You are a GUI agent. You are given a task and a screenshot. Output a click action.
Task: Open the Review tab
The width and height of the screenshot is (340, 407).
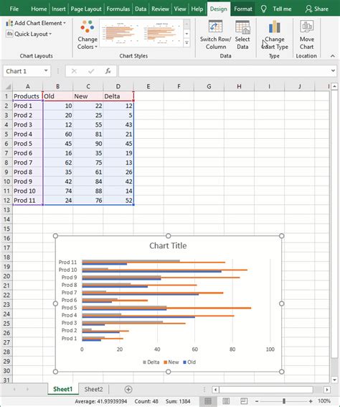(160, 9)
